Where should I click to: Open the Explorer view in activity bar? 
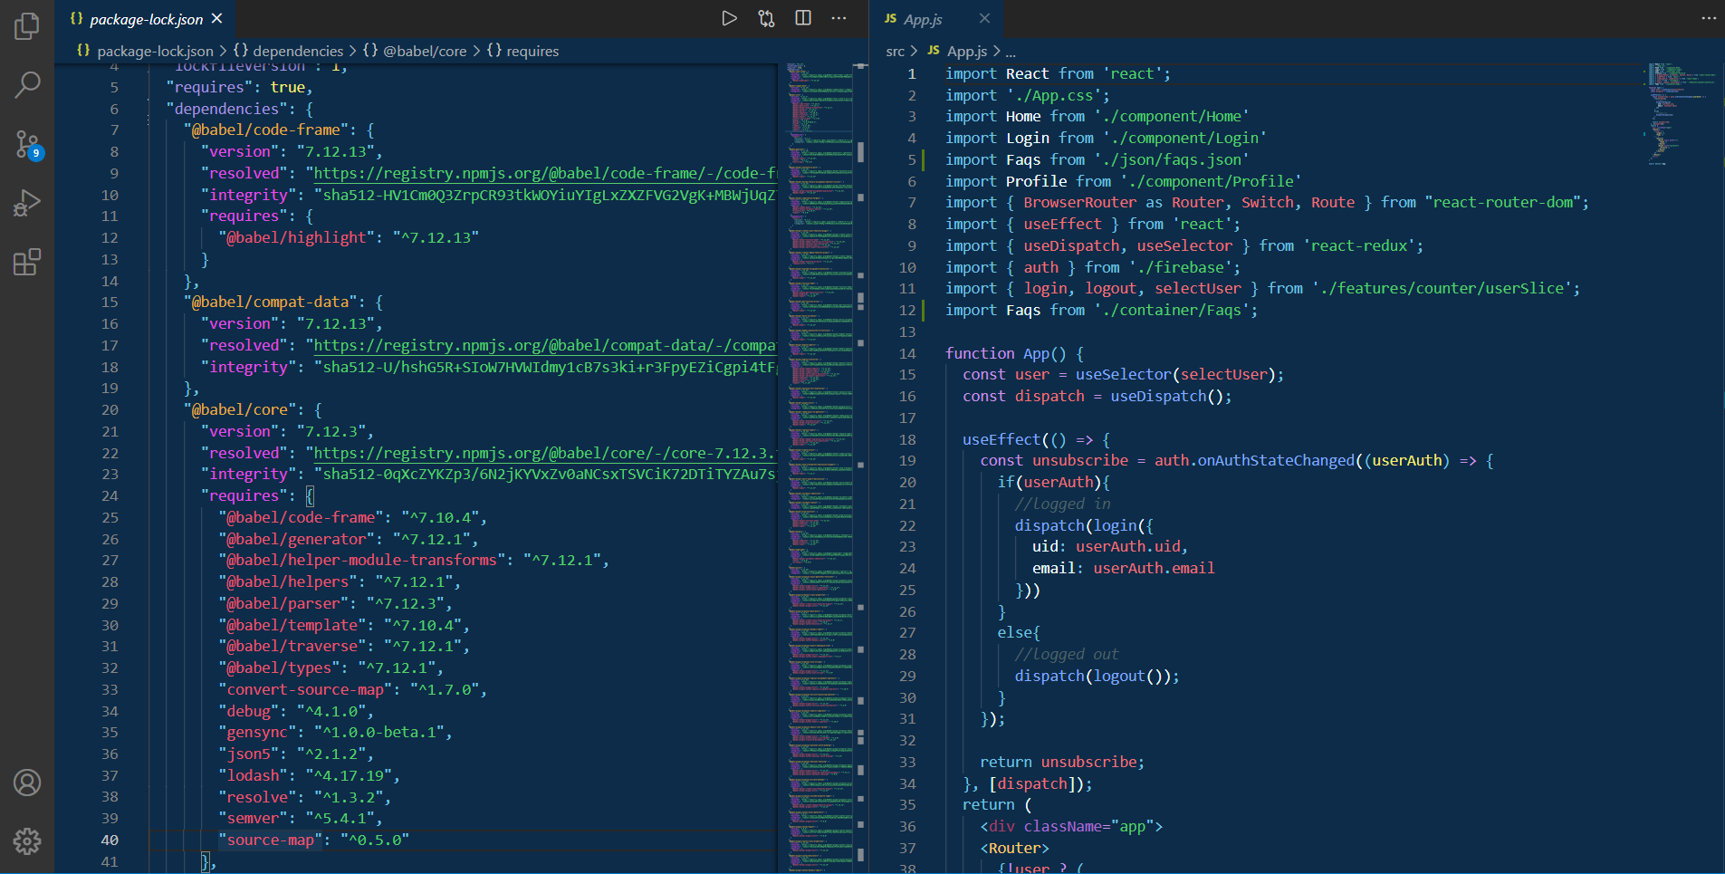click(27, 26)
